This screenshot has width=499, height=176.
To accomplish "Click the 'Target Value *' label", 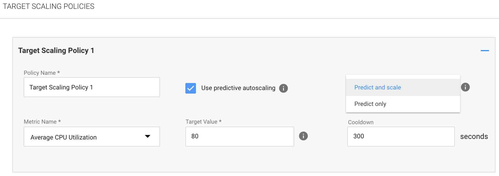I will 203,122.
